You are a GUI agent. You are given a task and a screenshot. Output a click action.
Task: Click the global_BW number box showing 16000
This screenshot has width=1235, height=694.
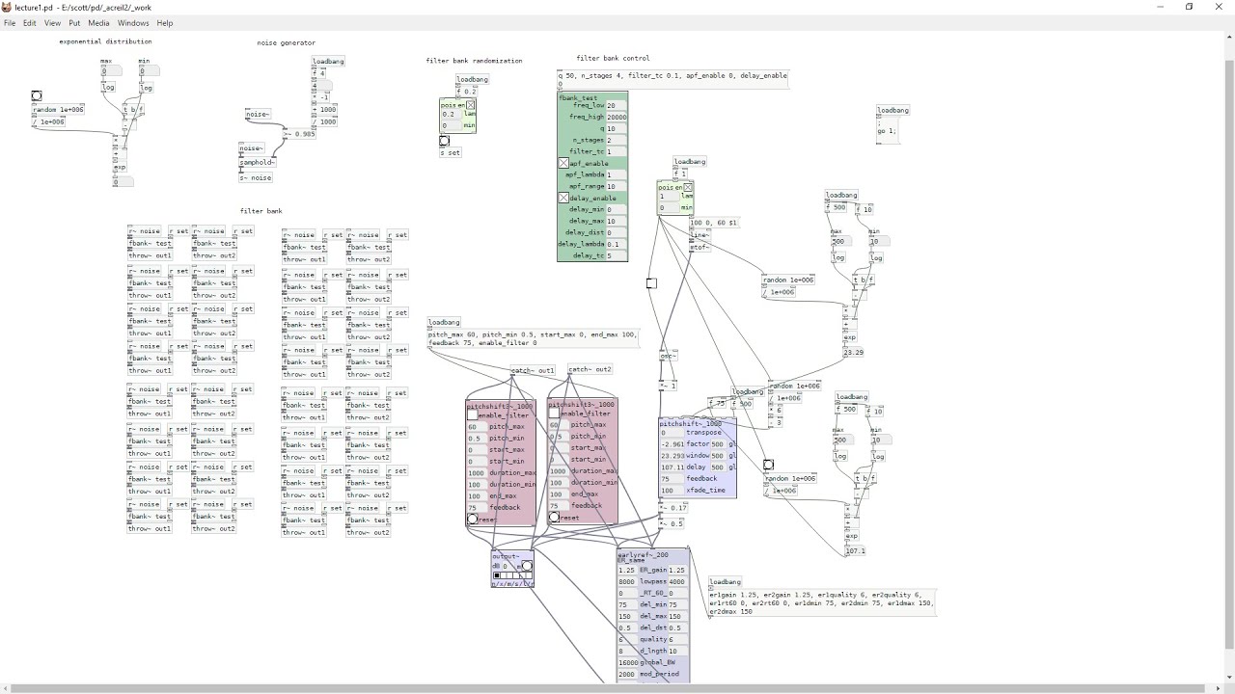pos(627,663)
